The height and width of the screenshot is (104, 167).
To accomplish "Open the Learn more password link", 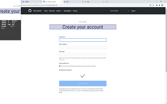I will point(62,60).
